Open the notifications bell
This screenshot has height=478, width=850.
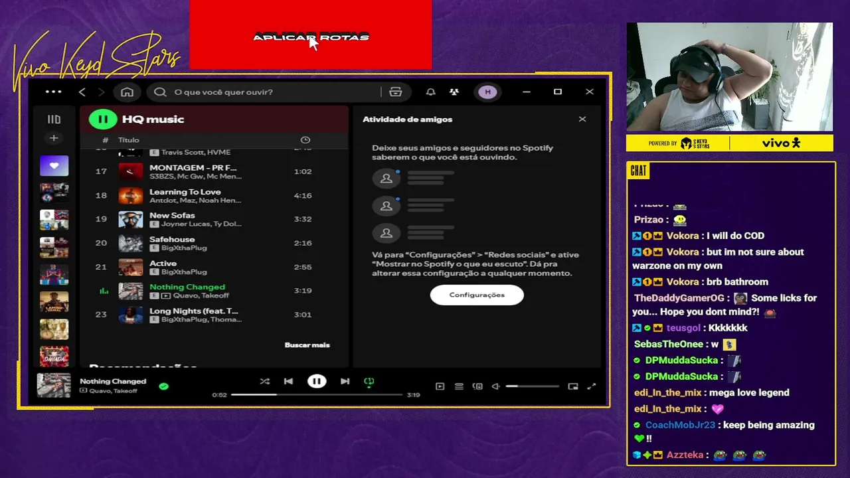(430, 92)
